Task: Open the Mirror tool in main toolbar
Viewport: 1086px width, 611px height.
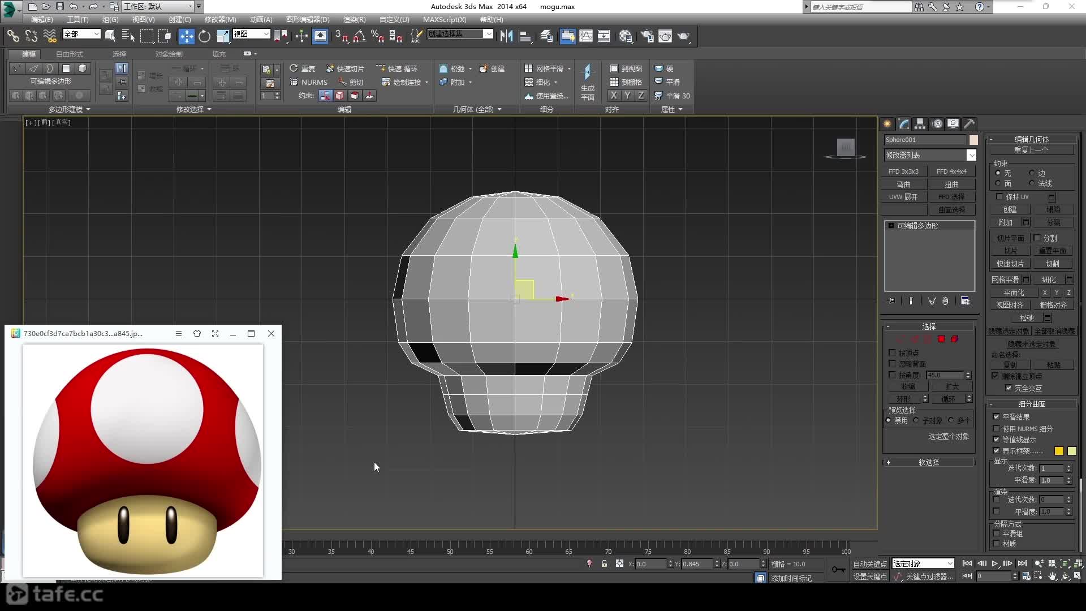Action: (x=506, y=36)
